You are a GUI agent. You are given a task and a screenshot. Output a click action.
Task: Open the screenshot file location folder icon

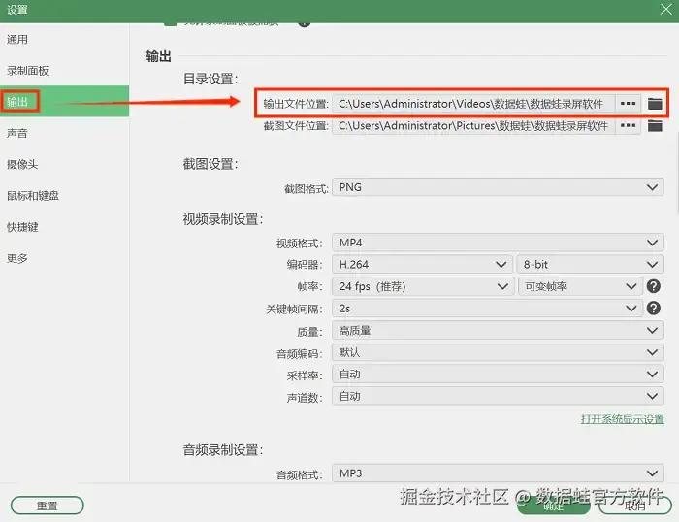(x=655, y=125)
